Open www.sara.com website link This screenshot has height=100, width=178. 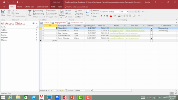[x=132, y=33]
